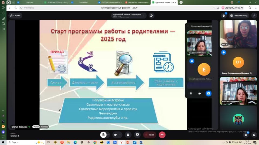This screenshot has width=259, height=145.
Task: Raise hand using the bottom bar hand icon
Action: click(x=128, y=135)
